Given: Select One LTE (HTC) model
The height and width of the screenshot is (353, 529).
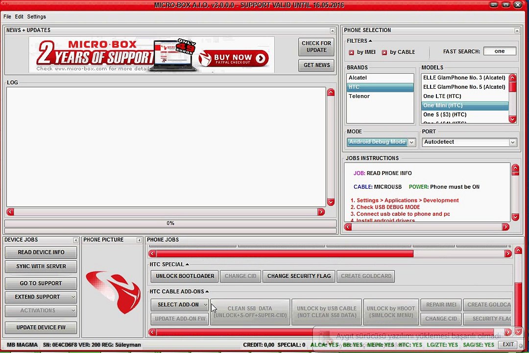Looking at the screenshot, I should click(x=464, y=96).
